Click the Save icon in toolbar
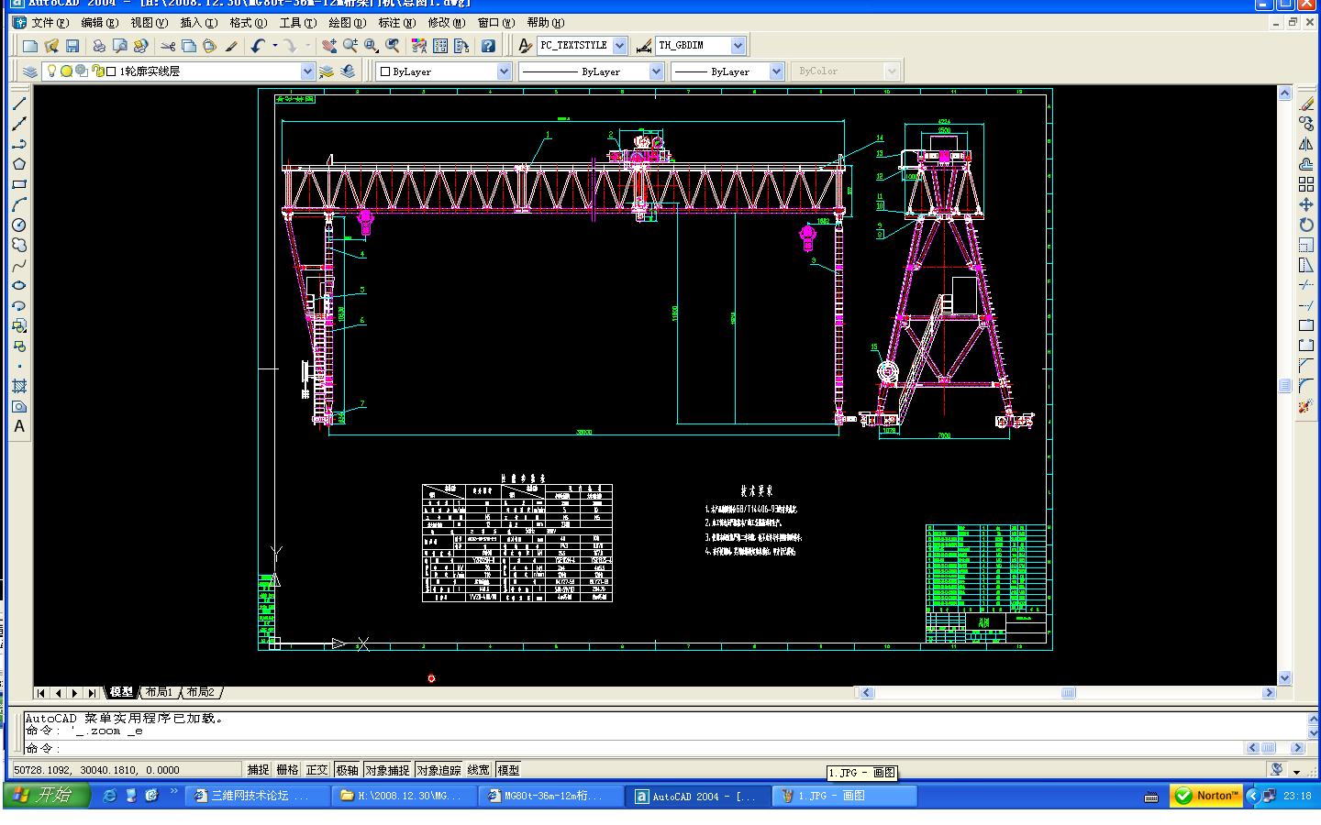This screenshot has width=1321, height=825. tap(72, 46)
